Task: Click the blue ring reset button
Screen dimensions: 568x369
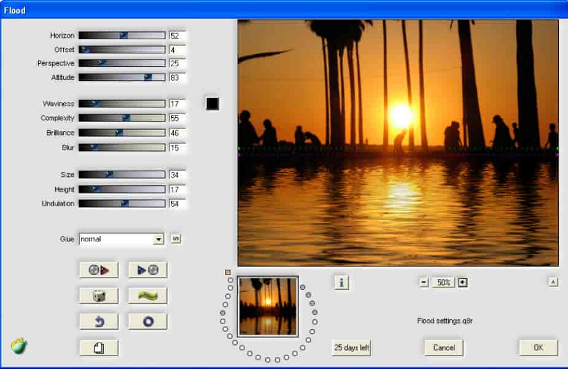Action: (x=147, y=321)
